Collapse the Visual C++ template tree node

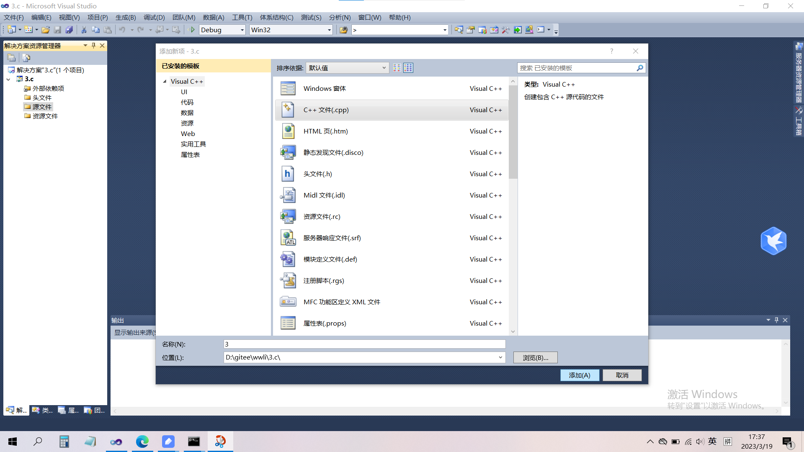point(165,81)
